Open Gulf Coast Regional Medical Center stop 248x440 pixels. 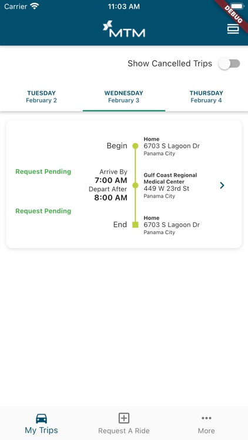[170, 185]
